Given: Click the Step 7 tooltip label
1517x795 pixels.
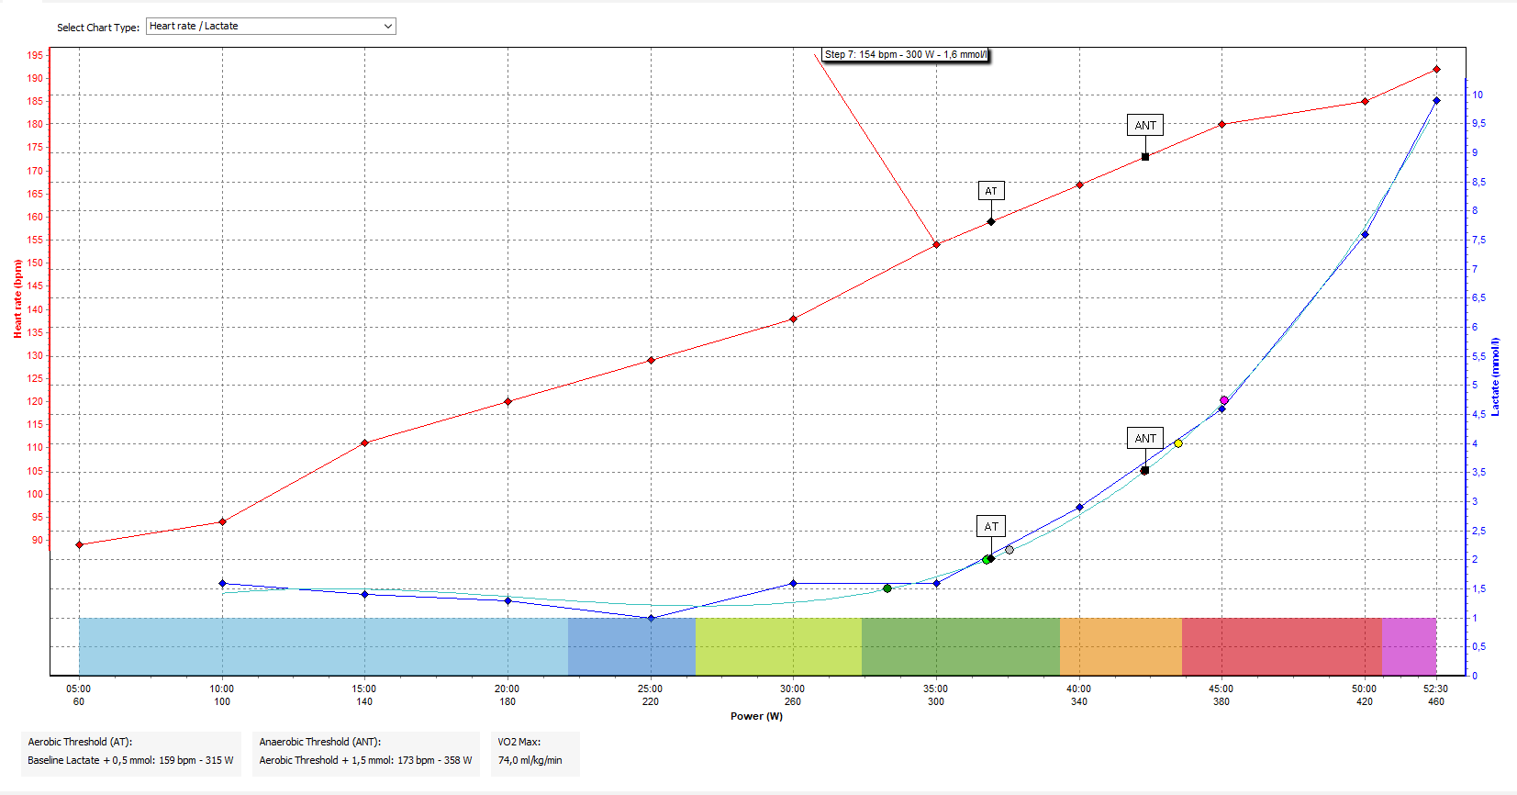Looking at the screenshot, I should (905, 55).
